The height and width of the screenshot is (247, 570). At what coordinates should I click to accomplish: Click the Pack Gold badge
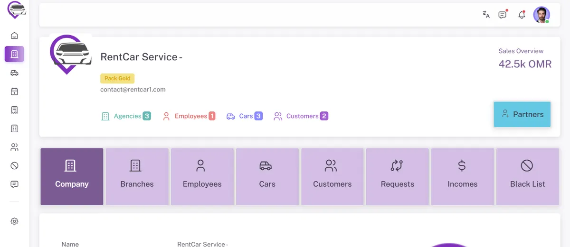(117, 78)
